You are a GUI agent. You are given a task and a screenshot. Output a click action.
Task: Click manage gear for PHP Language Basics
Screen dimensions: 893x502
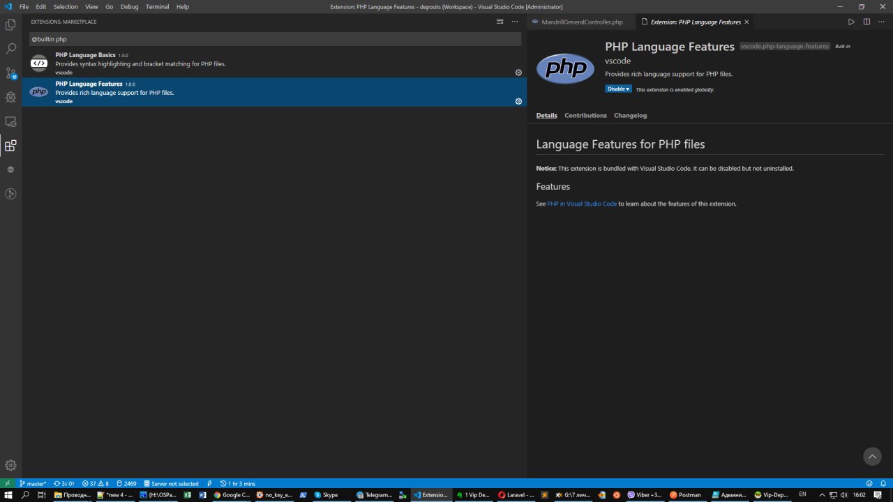[x=518, y=73]
